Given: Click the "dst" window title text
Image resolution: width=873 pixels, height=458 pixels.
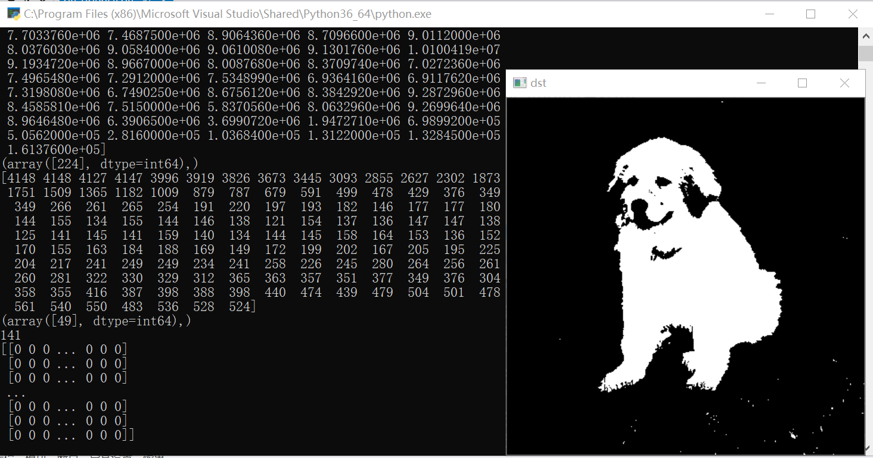Looking at the screenshot, I should click(538, 83).
